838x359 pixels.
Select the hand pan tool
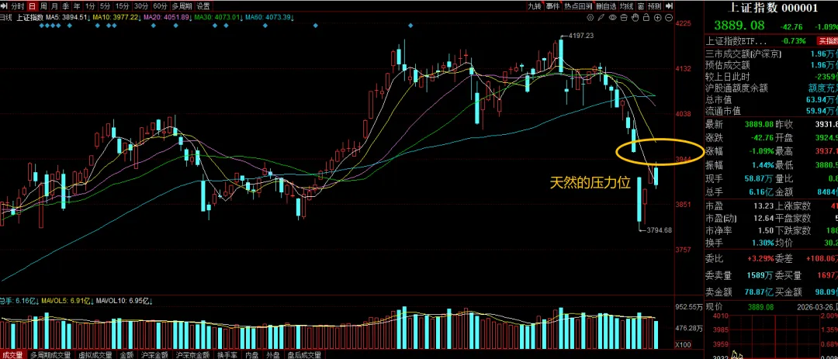point(635,17)
